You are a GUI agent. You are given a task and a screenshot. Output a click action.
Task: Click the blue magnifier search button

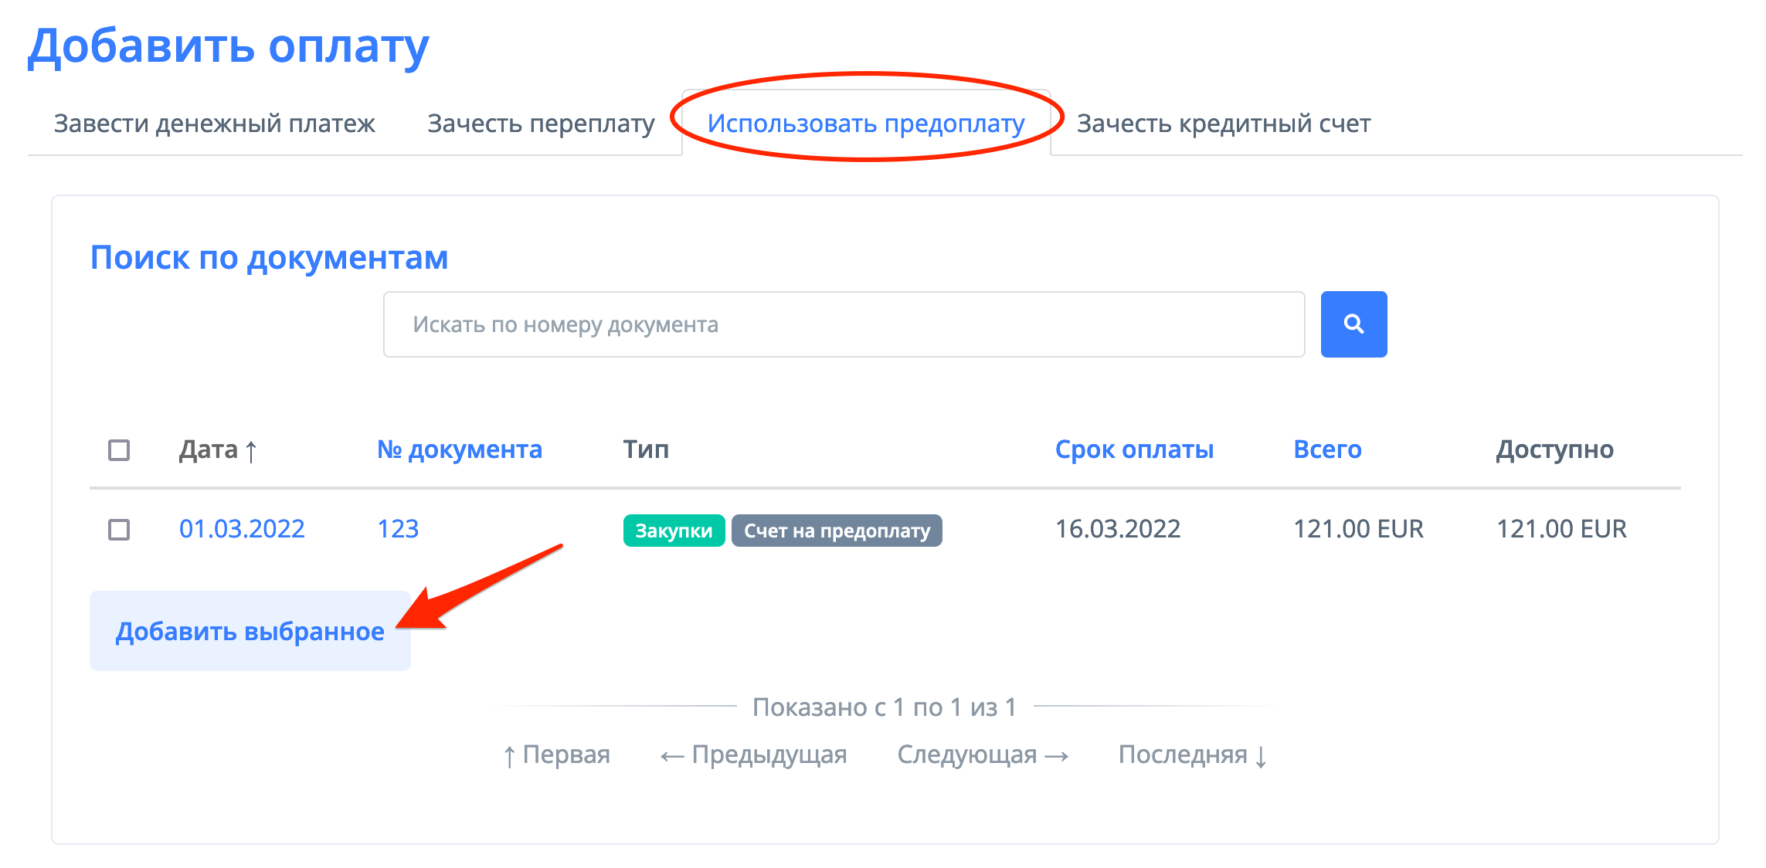pyautogui.click(x=1353, y=324)
